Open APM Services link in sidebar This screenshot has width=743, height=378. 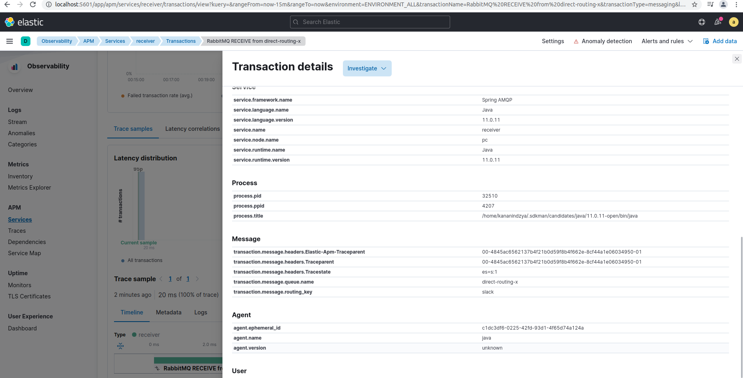point(20,220)
